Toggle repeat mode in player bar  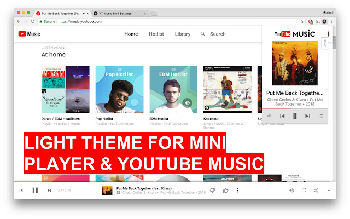pyautogui.click(x=304, y=191)
